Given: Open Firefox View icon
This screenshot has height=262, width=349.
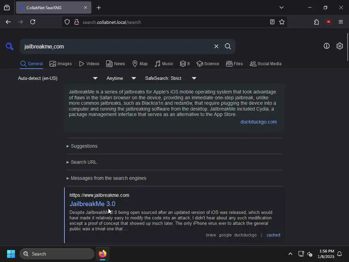Looking at the screenshot, I should coord(7,8).
